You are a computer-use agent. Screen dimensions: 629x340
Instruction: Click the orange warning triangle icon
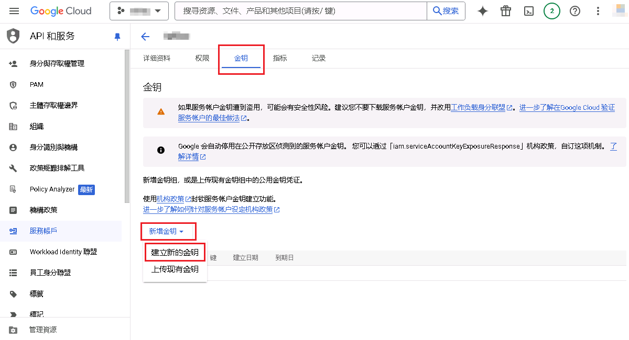[161, 111]
